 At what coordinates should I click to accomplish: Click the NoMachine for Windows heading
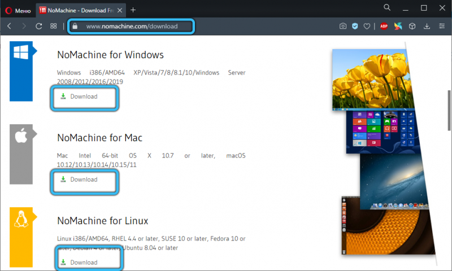(110, 55)
